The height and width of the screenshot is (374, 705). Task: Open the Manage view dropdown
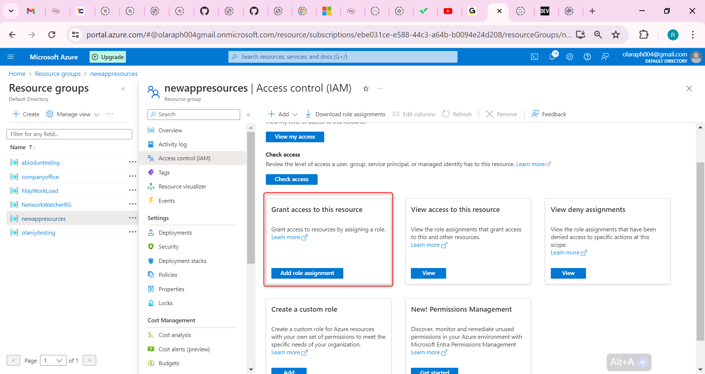tap(72, 114)
